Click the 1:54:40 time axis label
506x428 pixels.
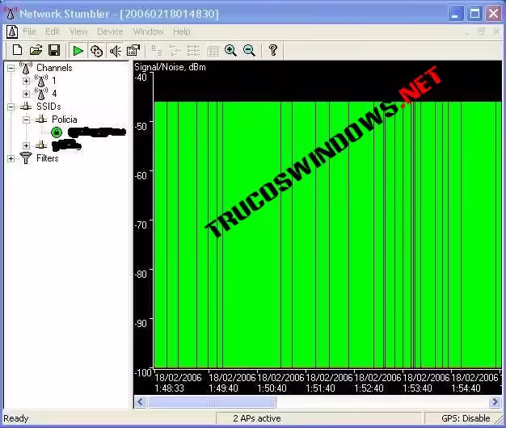coord(466,388)
